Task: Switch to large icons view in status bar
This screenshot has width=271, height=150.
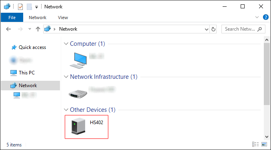Action: point(264,144)
